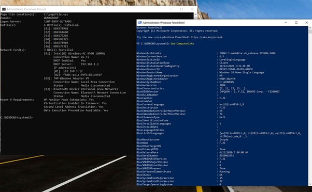This screenshot has width=312, height=192.
Task: Click the 'Administrator: Command Prompt' title text
Action: [x=26, y=9]
